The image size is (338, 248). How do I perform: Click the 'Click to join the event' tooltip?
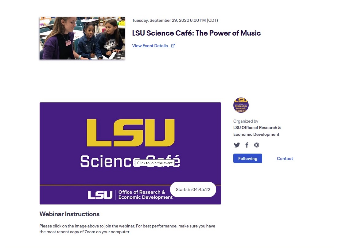pos(155,163)
